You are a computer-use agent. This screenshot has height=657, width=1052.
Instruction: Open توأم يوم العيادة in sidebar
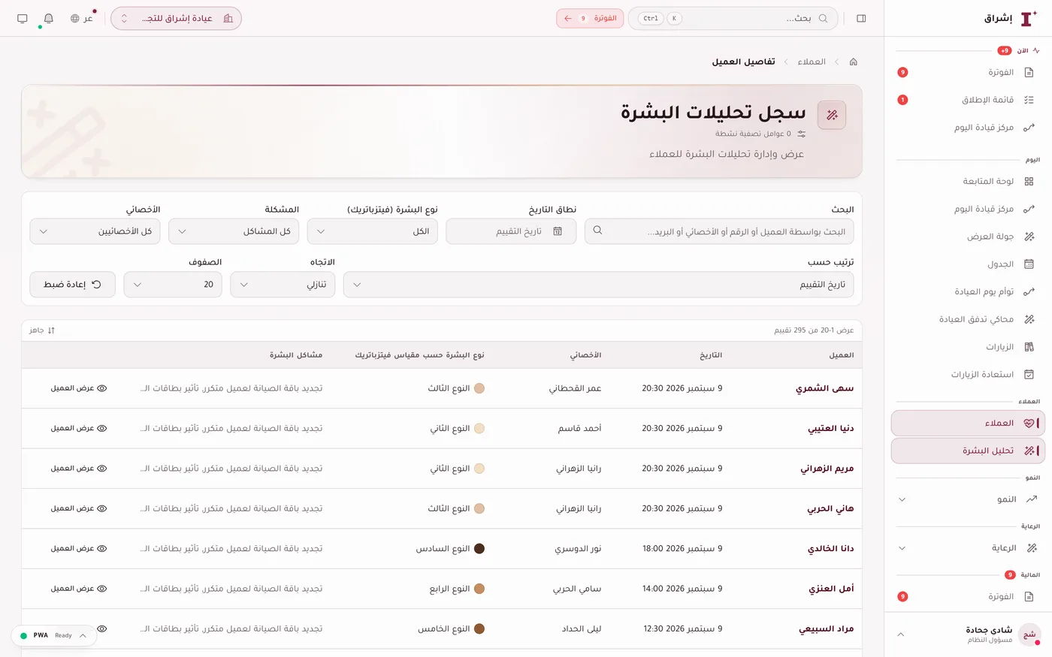pos(968,291)
